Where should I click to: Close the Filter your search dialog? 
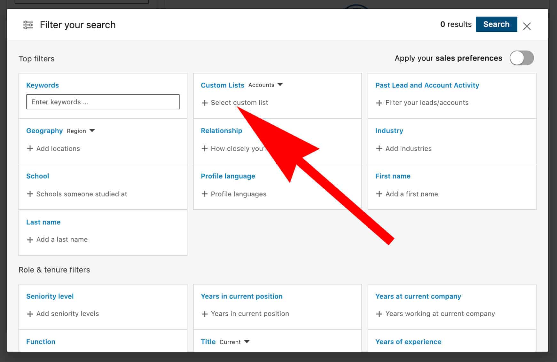(x=527, y=26)
